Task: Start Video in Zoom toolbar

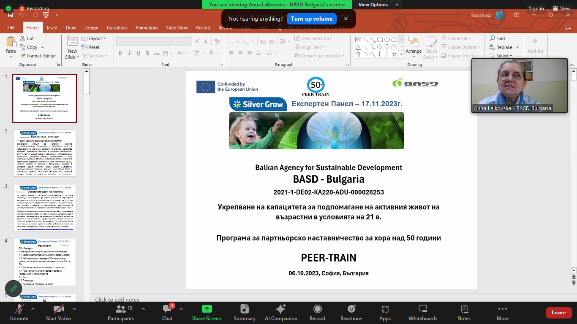Action: click(58, 313)
